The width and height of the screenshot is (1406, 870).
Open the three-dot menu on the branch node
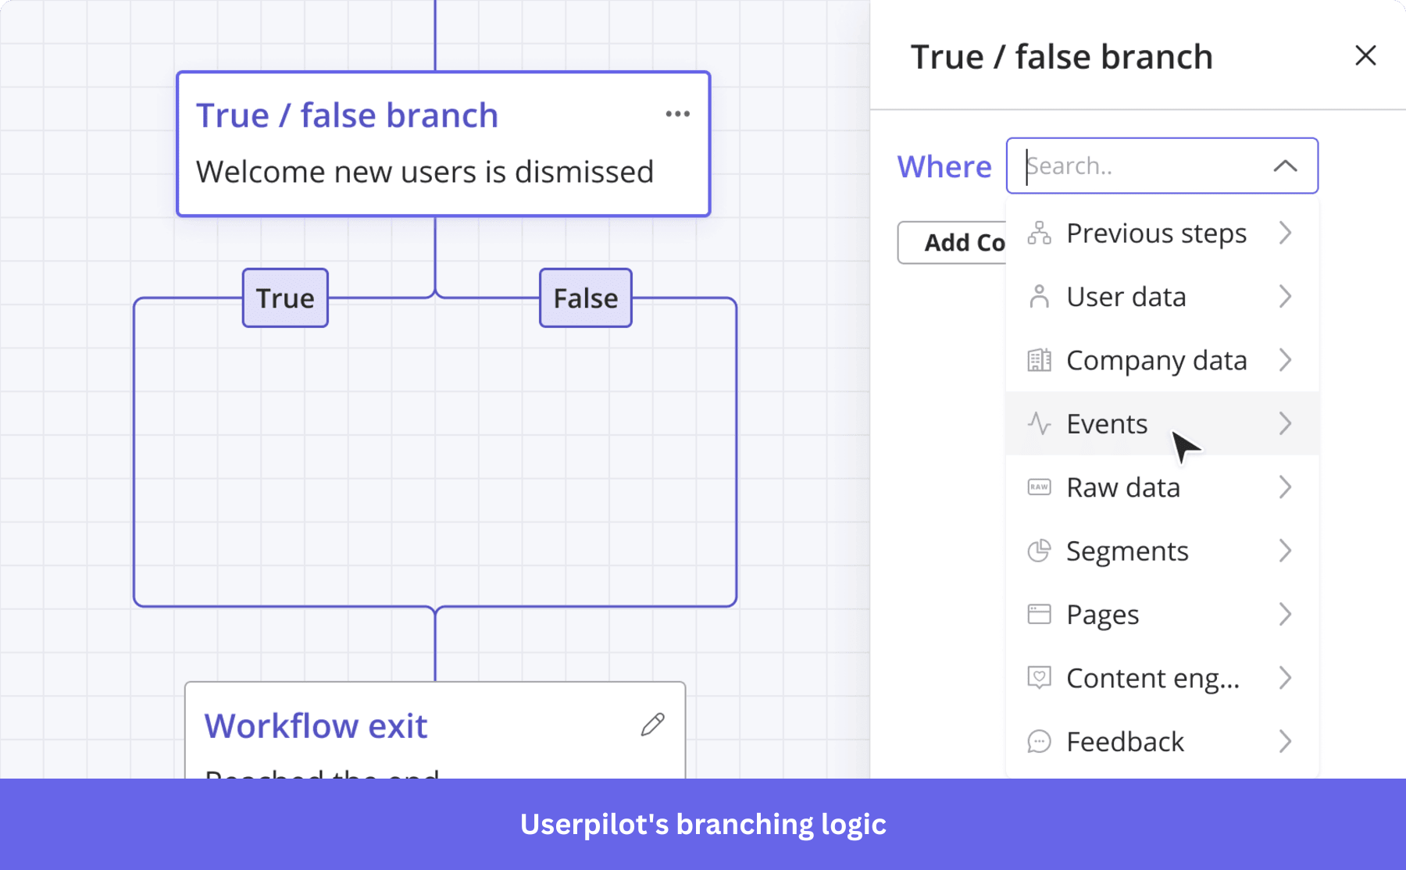coord(677,114)
